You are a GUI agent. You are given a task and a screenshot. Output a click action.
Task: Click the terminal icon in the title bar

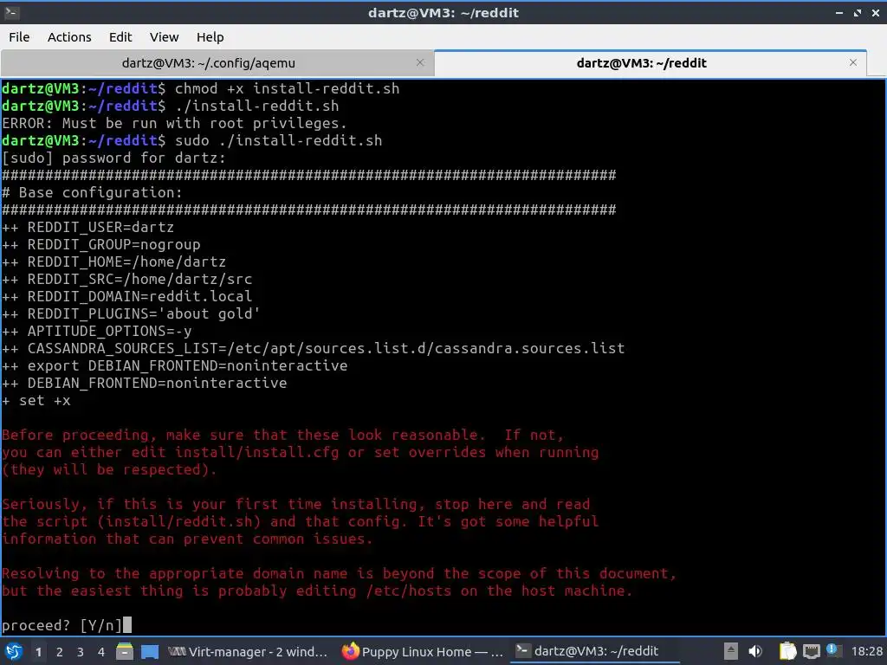[x=11, y=12]
